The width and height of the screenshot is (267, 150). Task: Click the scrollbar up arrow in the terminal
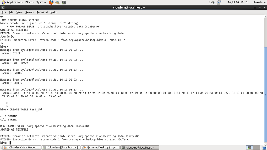[x=265, y=16]
